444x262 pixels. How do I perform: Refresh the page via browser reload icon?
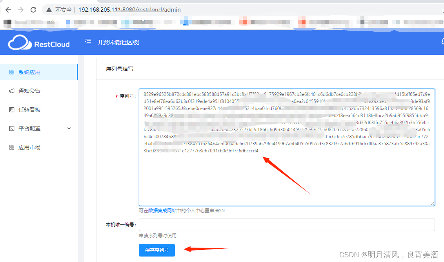[33, 10]
